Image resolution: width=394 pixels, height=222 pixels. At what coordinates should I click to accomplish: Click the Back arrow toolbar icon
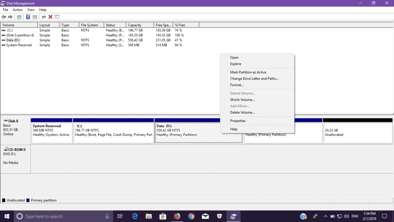pos(4,17)
